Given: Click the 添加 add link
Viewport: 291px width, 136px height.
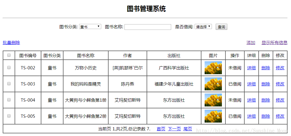Looking at the screenshot, I should pos(251,43).
